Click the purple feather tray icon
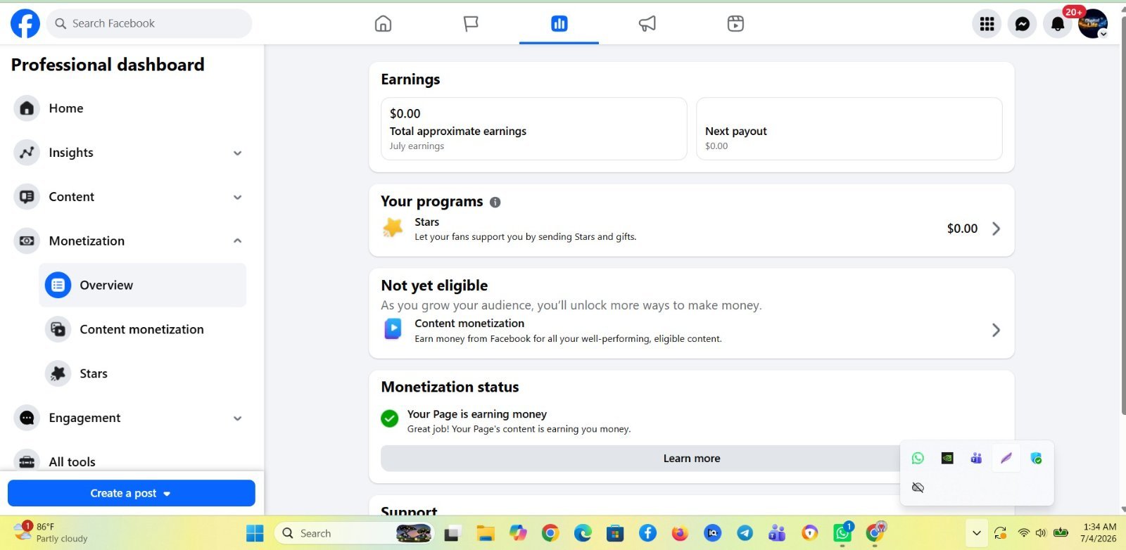The height and width of the screenshot is (550, 1126). [1006, 459]
